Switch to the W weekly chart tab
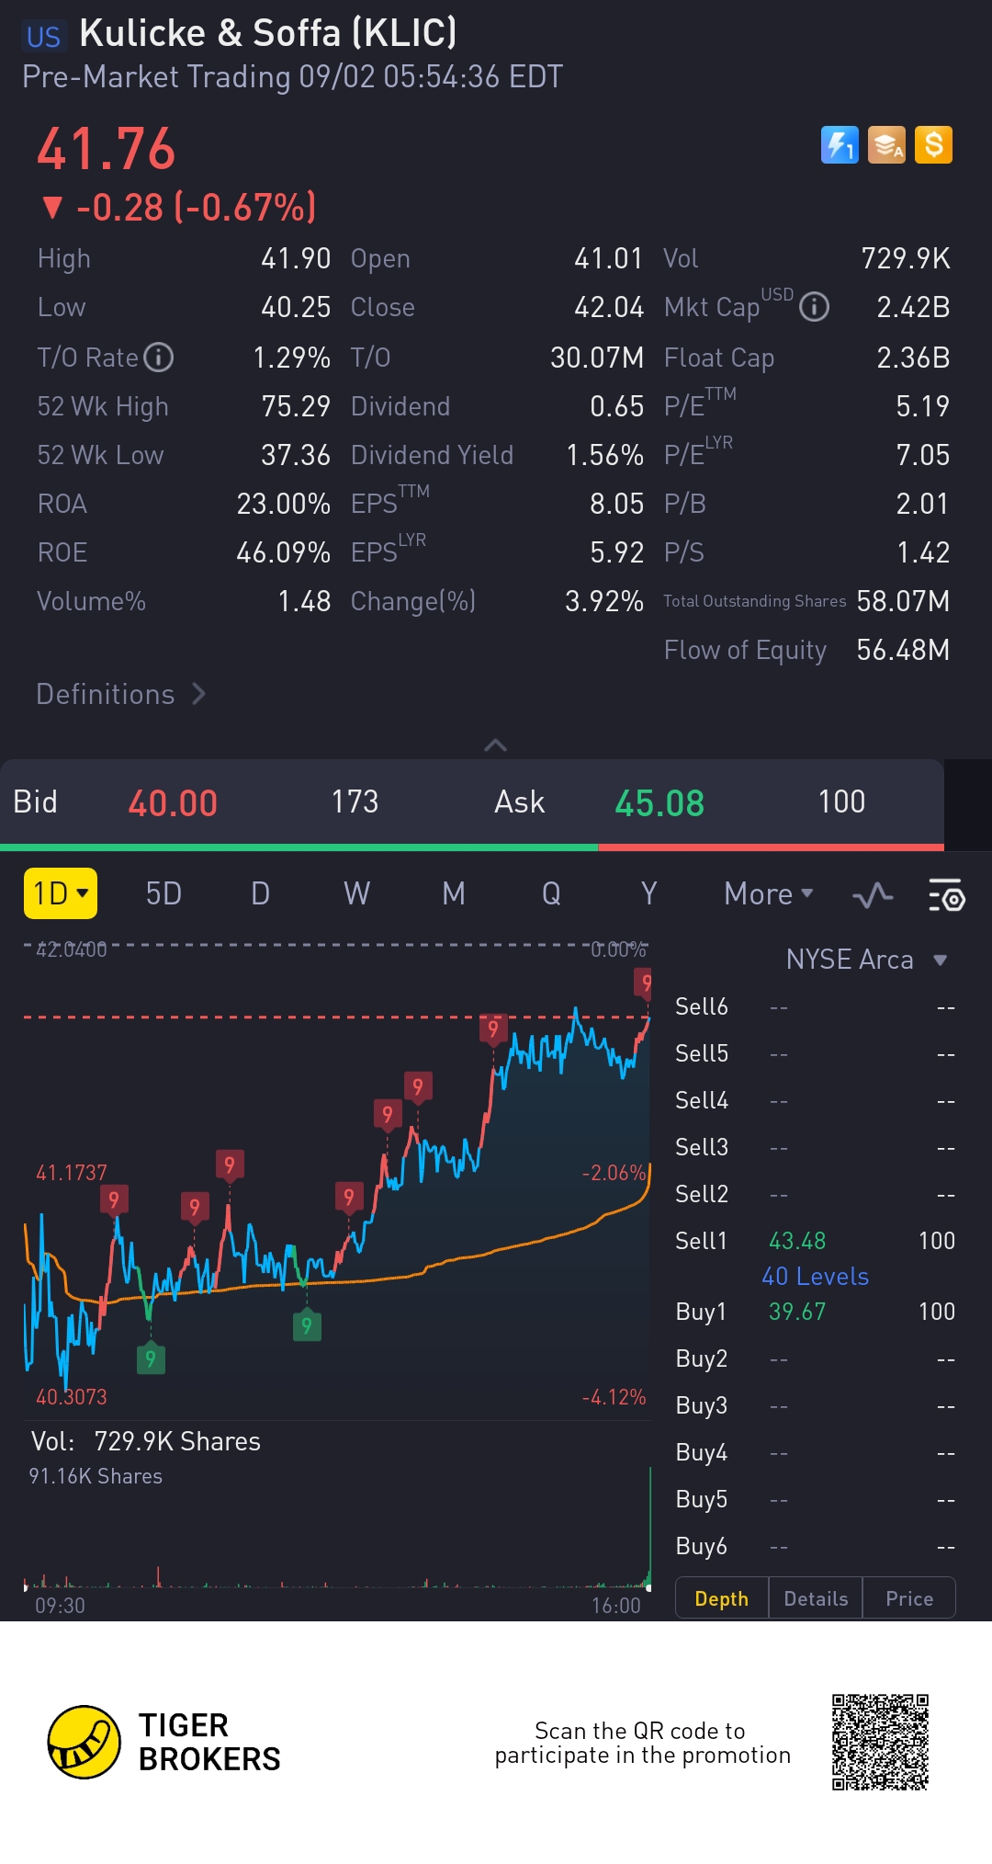Viewport: 992px width, 1864px height. click(356, 893)
